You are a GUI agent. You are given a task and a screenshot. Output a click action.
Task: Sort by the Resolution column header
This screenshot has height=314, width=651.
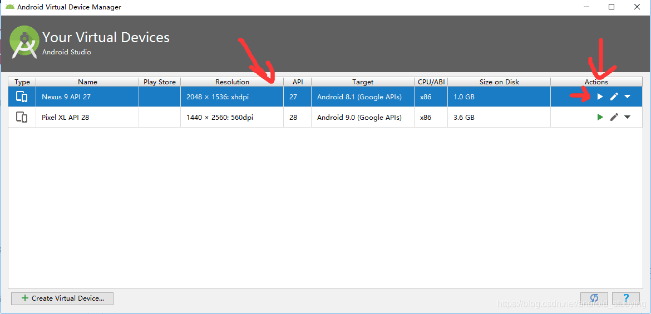point(232,82)
